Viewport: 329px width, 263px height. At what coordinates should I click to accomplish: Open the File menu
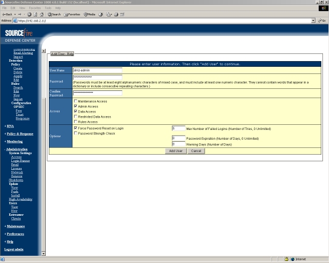click(x=5, y=8)
